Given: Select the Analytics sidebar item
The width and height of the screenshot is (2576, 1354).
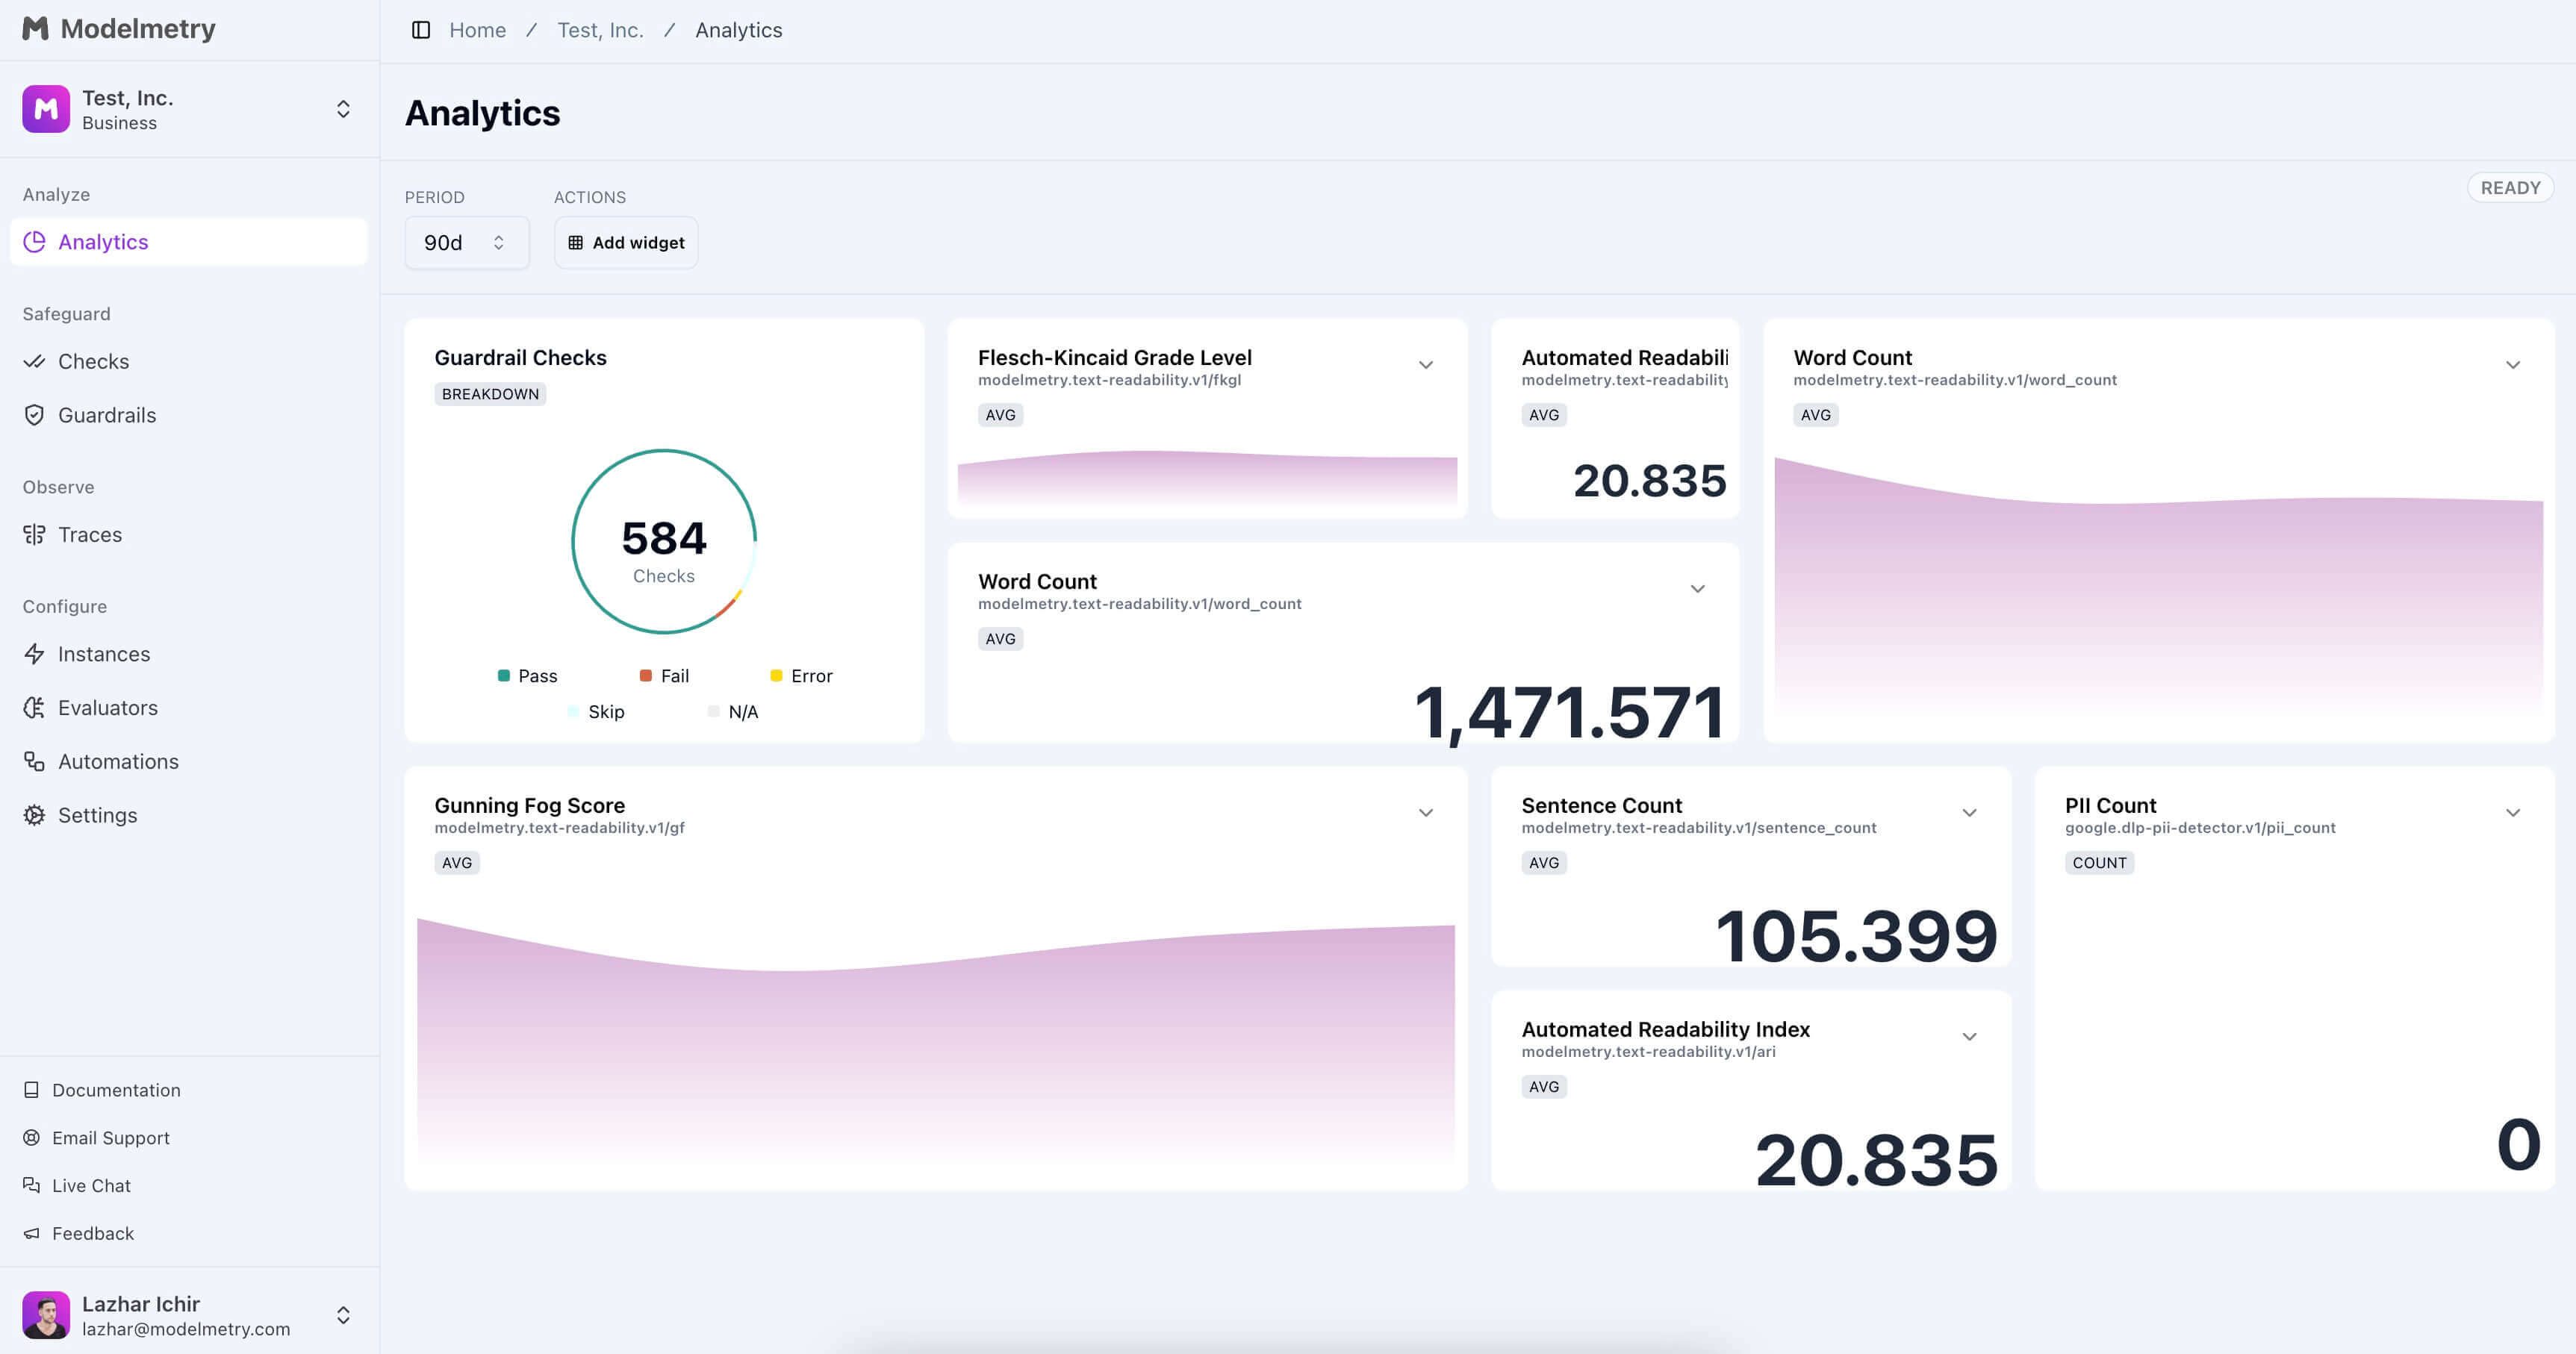Looking at the screenshot, I should (x=103, y=242).
